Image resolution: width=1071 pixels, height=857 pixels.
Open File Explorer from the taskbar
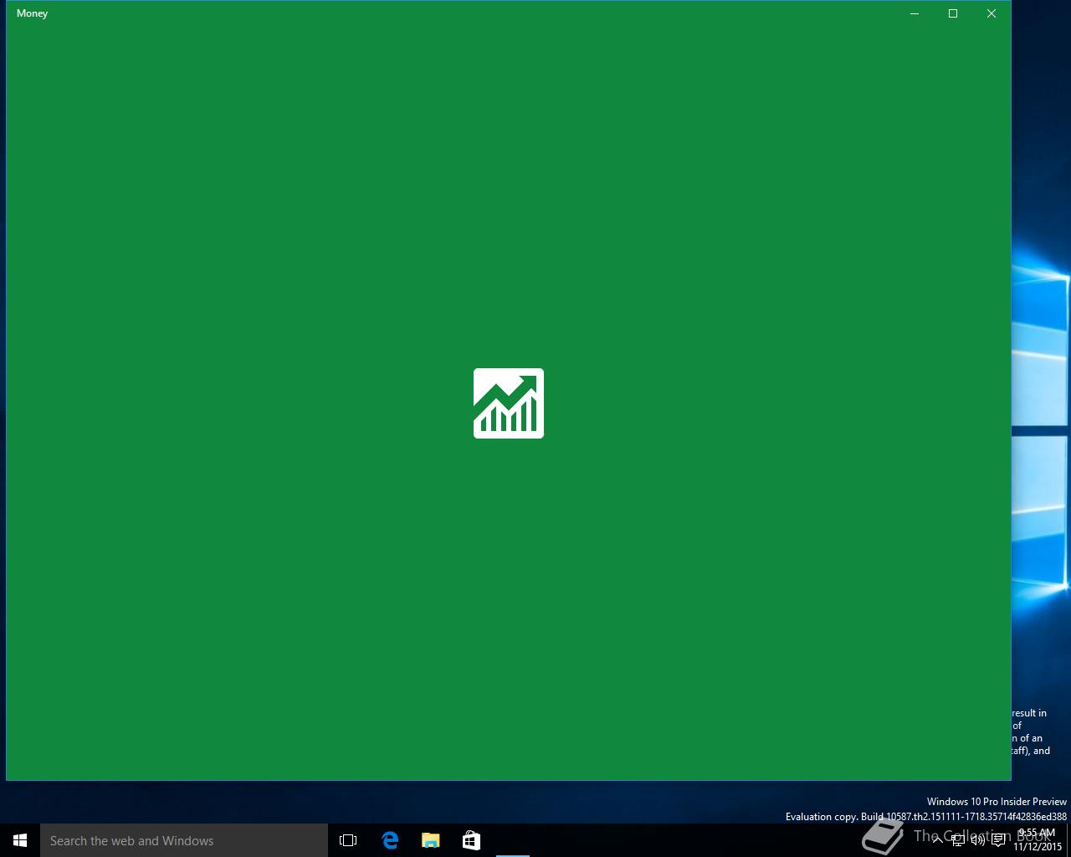[x=431, y=840]
